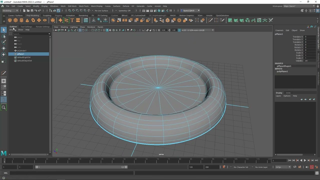Click the Undo arrow icon
Image resolution: width=320 pixels, height=180 pixels.
pyautogui.click(x=36, y=10)
